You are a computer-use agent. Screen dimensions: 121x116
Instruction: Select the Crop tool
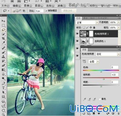point(3,38)
